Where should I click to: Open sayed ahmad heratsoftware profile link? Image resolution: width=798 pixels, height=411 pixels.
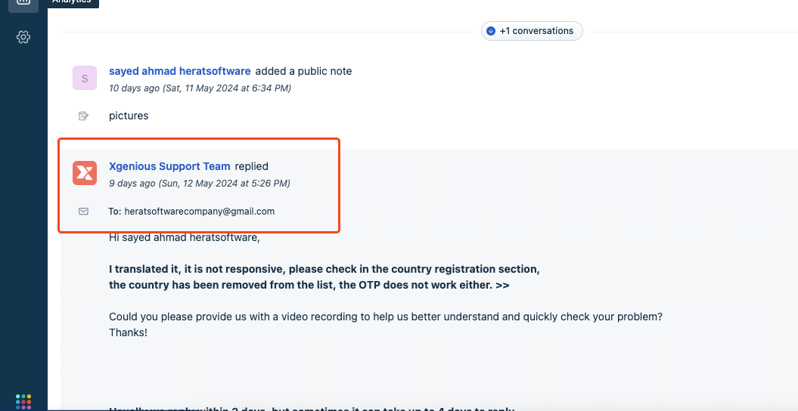pyautogui.click(x=180, y=71)
